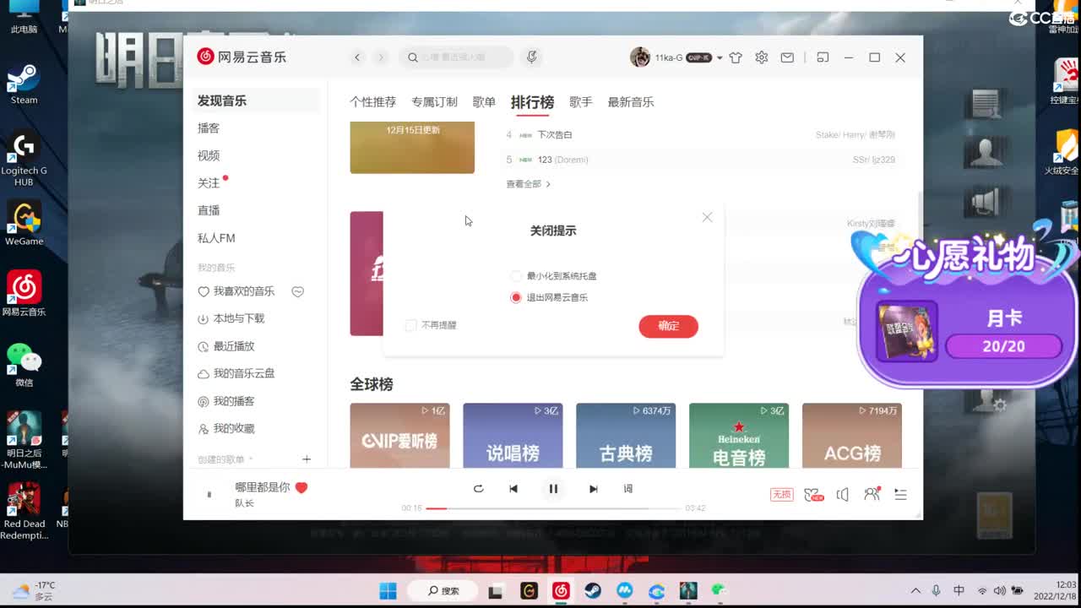Open the settings gear icon
Screen dimensions: 1081x608
pos(761,57)
